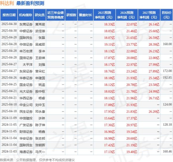Viewport: 173px width, 162px height.
Task: Select the 2026预测净利润 column header
Action: [x=127, y=15]
